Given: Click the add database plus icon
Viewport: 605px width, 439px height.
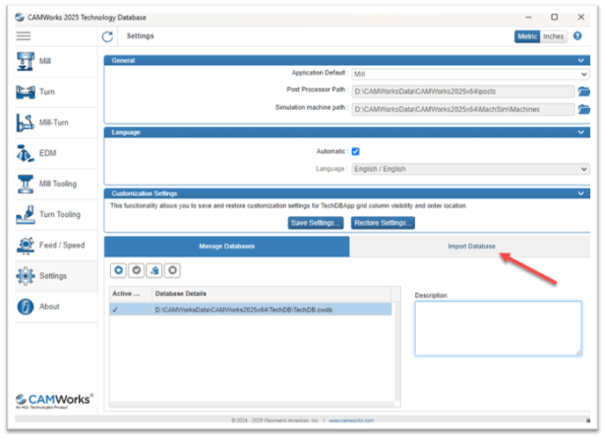Looking at the screenshot, I should click(119, 270).
